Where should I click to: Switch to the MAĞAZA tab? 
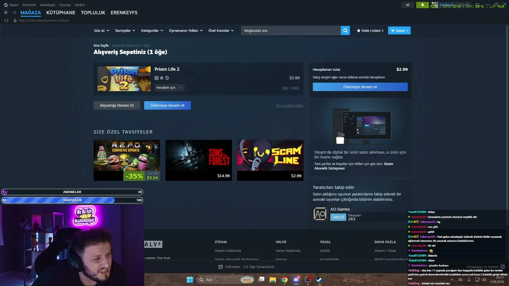[x=31, y=13]
